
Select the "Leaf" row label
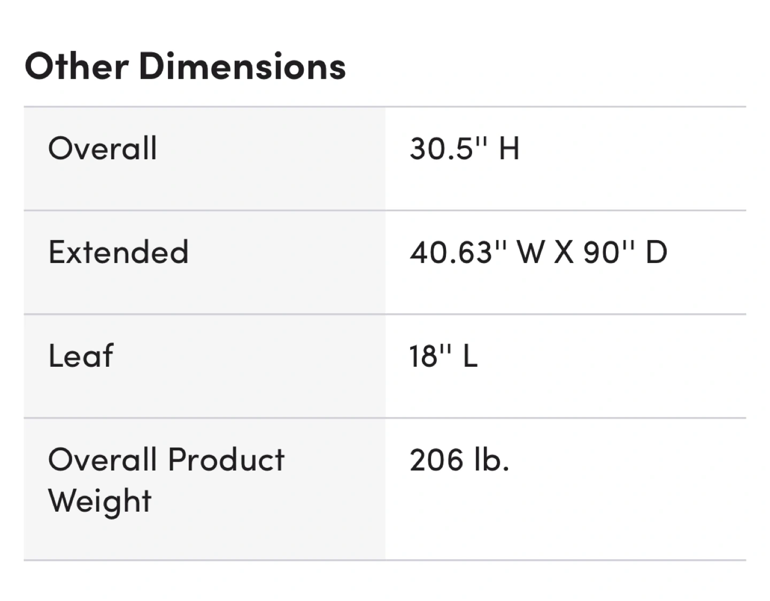coord(81,356)
